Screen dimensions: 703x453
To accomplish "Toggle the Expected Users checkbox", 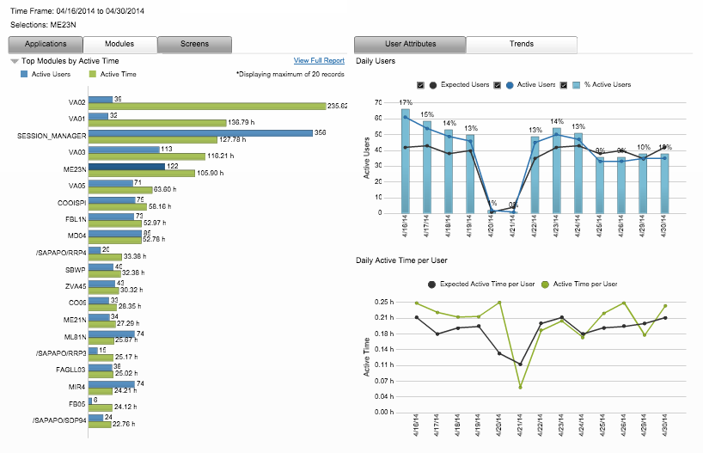I will (420, 85).
